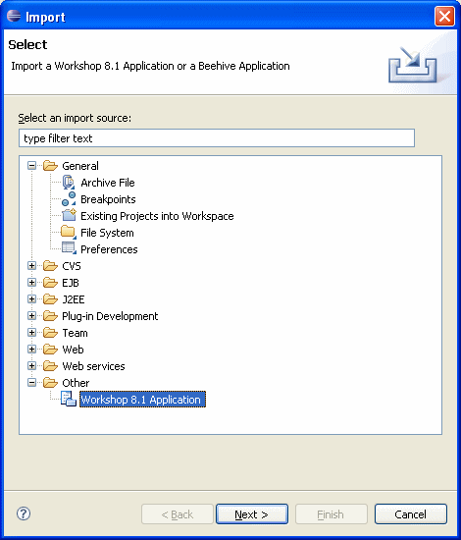Click the Team folder icon
This screenshot has height=540, width=461.
pyautogui.click(x=50, y=333)
